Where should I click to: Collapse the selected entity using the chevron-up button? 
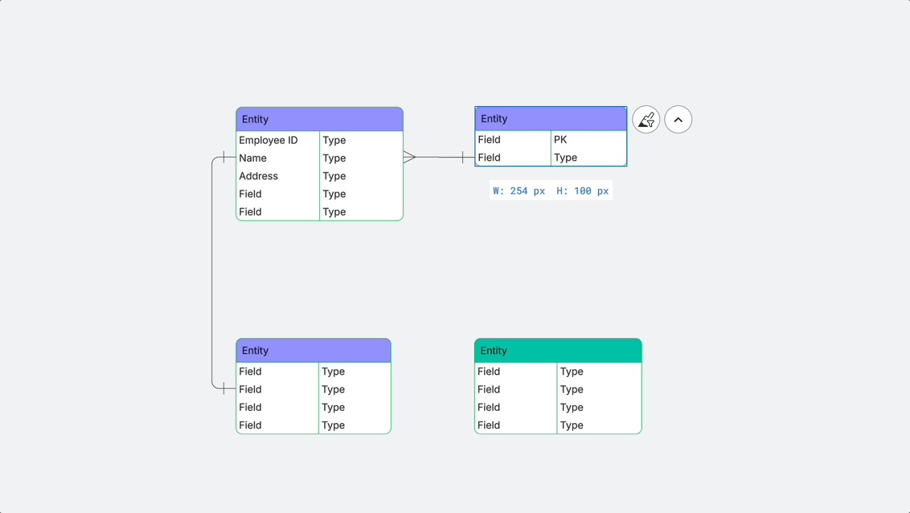678,120
